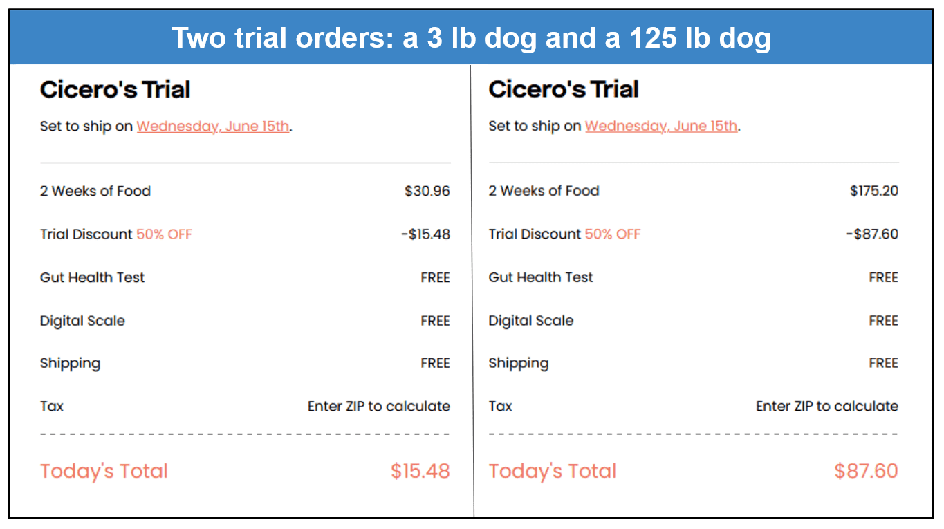Click the blue title banner about two trial orders
The image size is (944, 529).
click(472, 38)
